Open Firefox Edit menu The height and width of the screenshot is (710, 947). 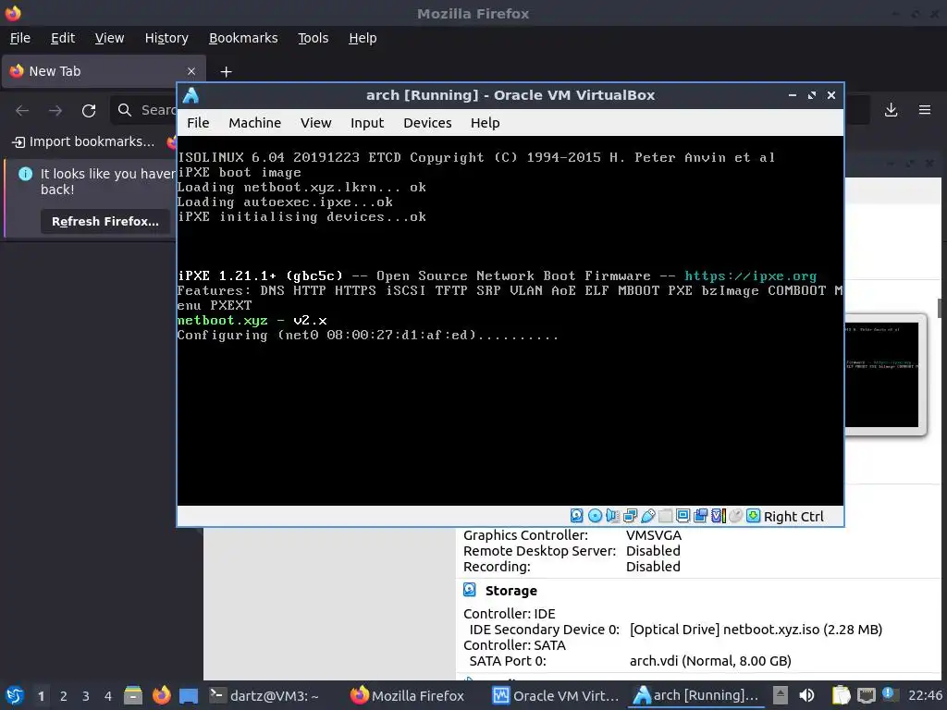tap(63, 38)
